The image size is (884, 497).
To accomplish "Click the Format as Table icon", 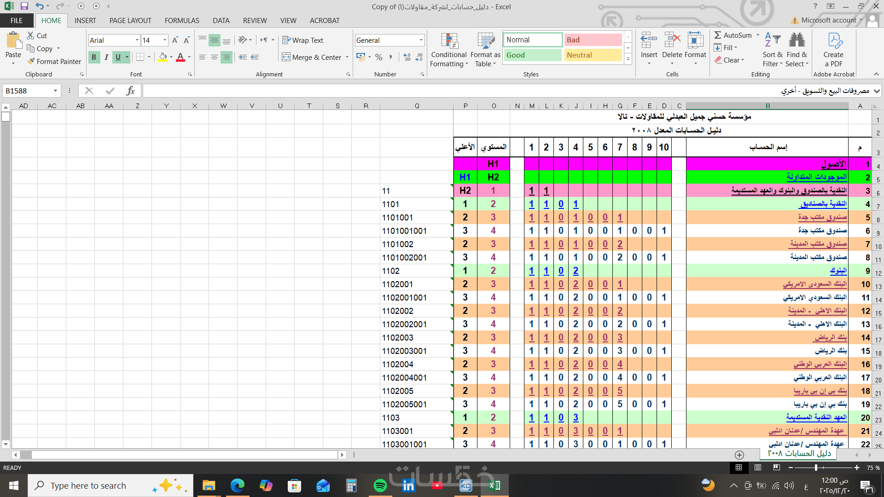I will click(x=485, y=50).
